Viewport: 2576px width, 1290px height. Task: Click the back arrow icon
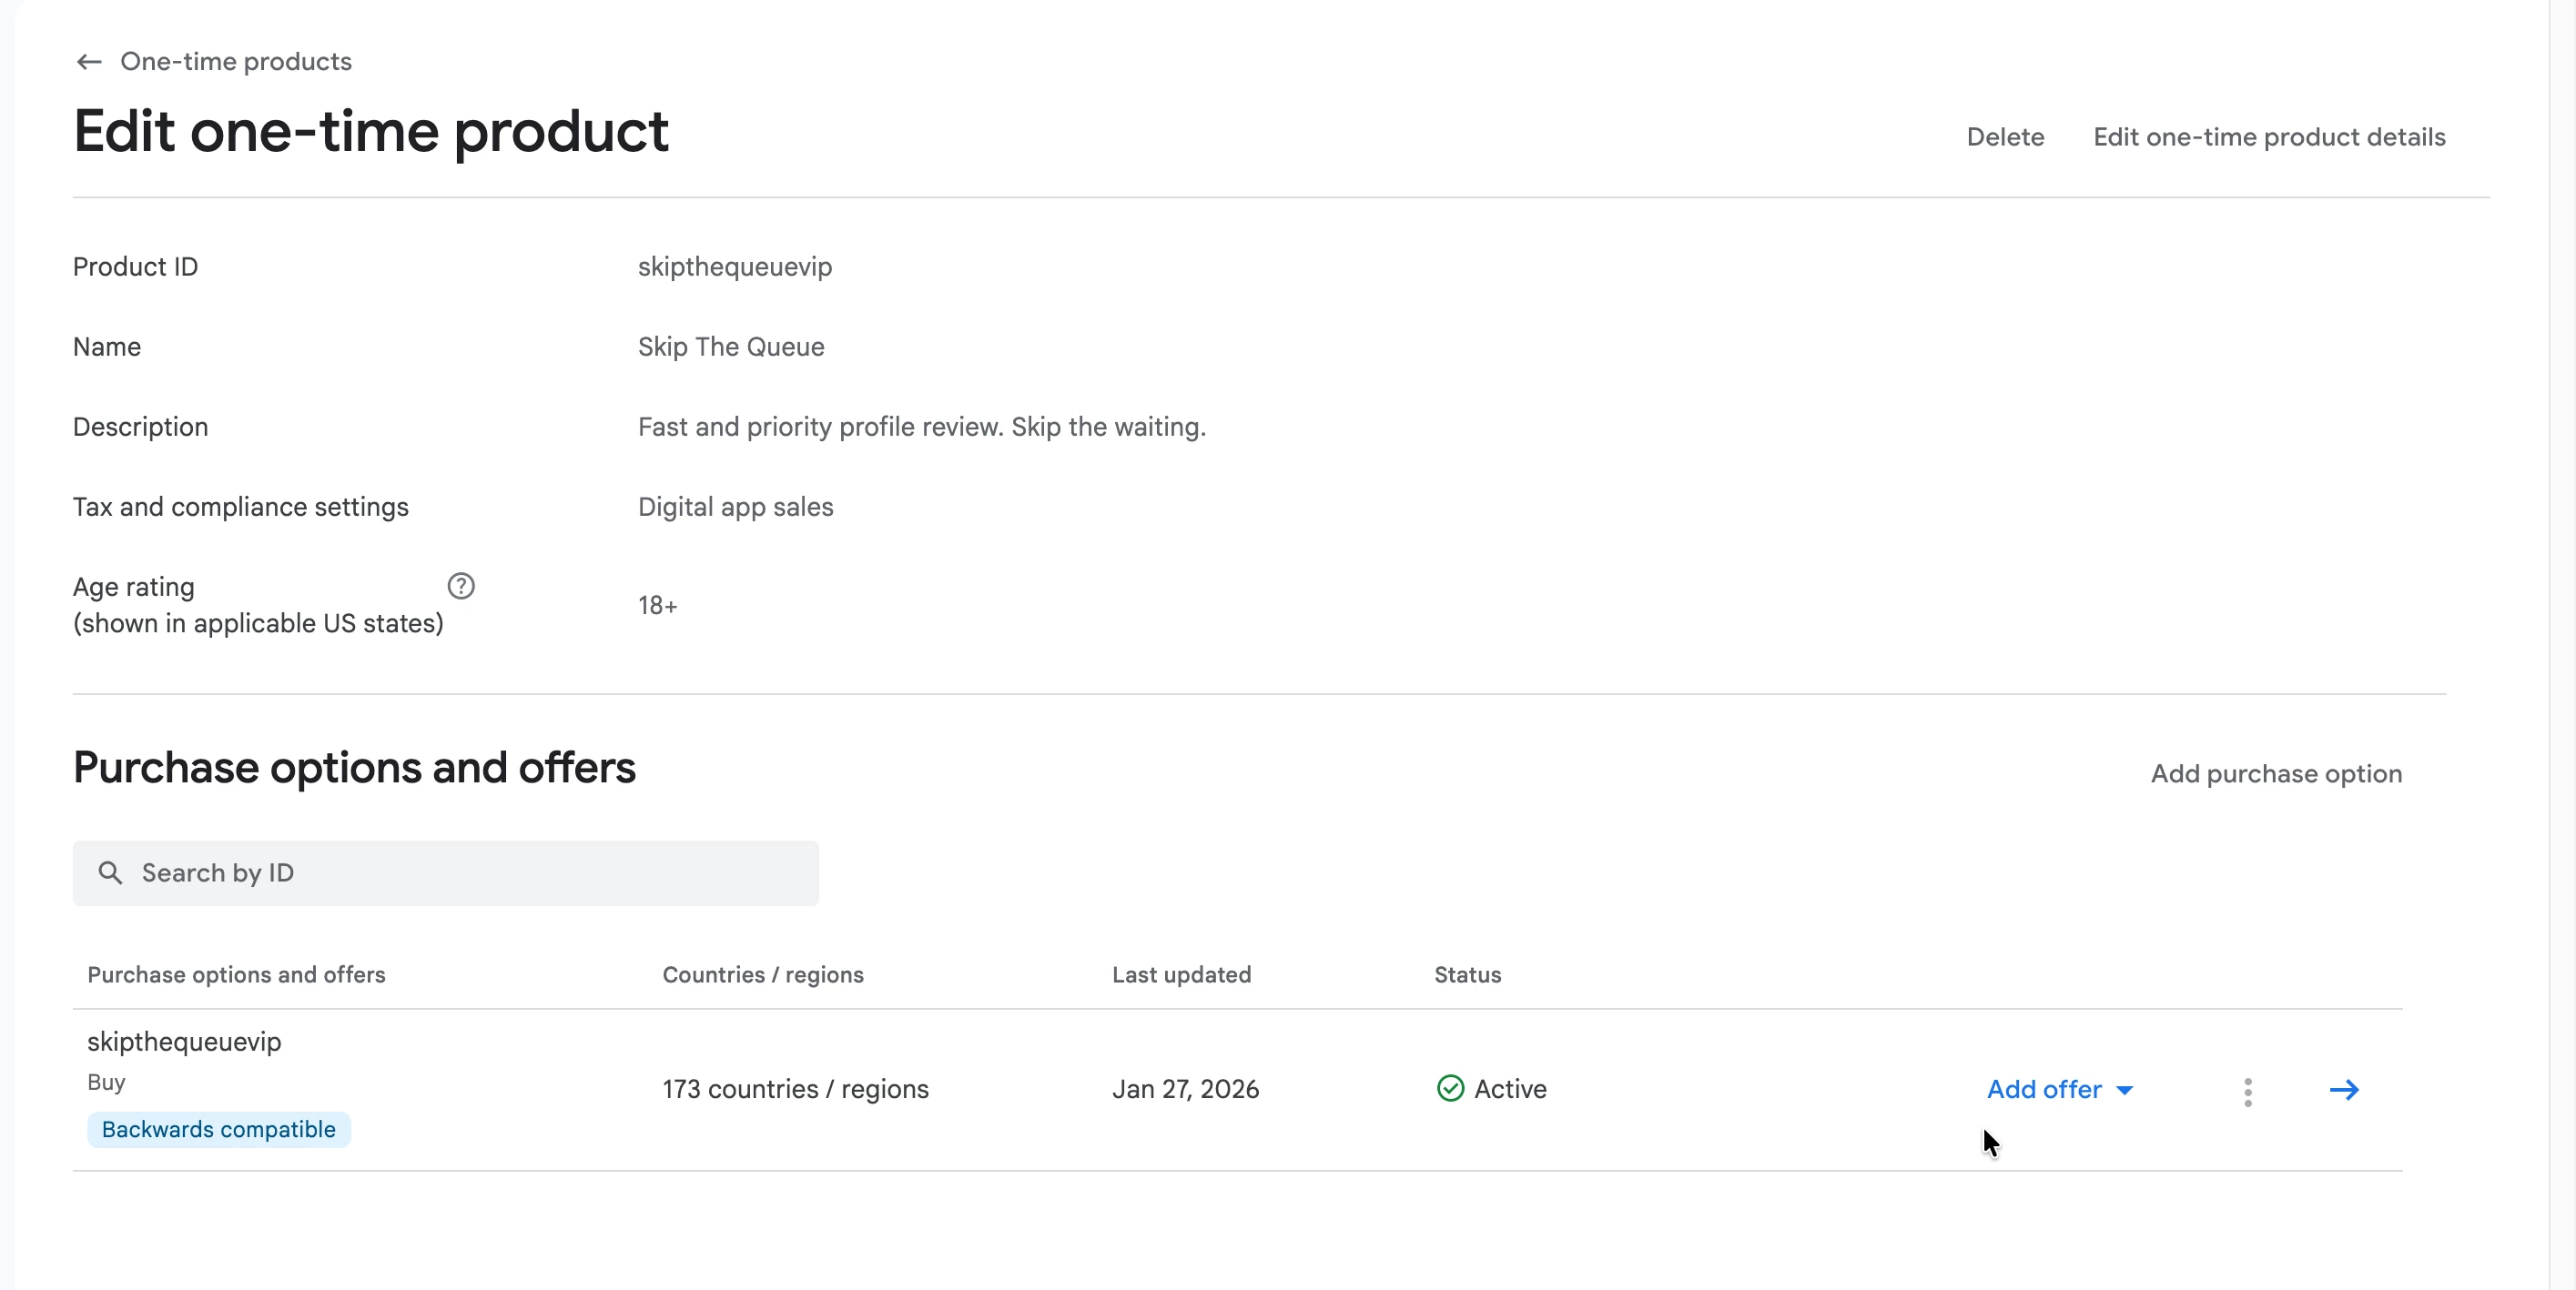[89, 62]
